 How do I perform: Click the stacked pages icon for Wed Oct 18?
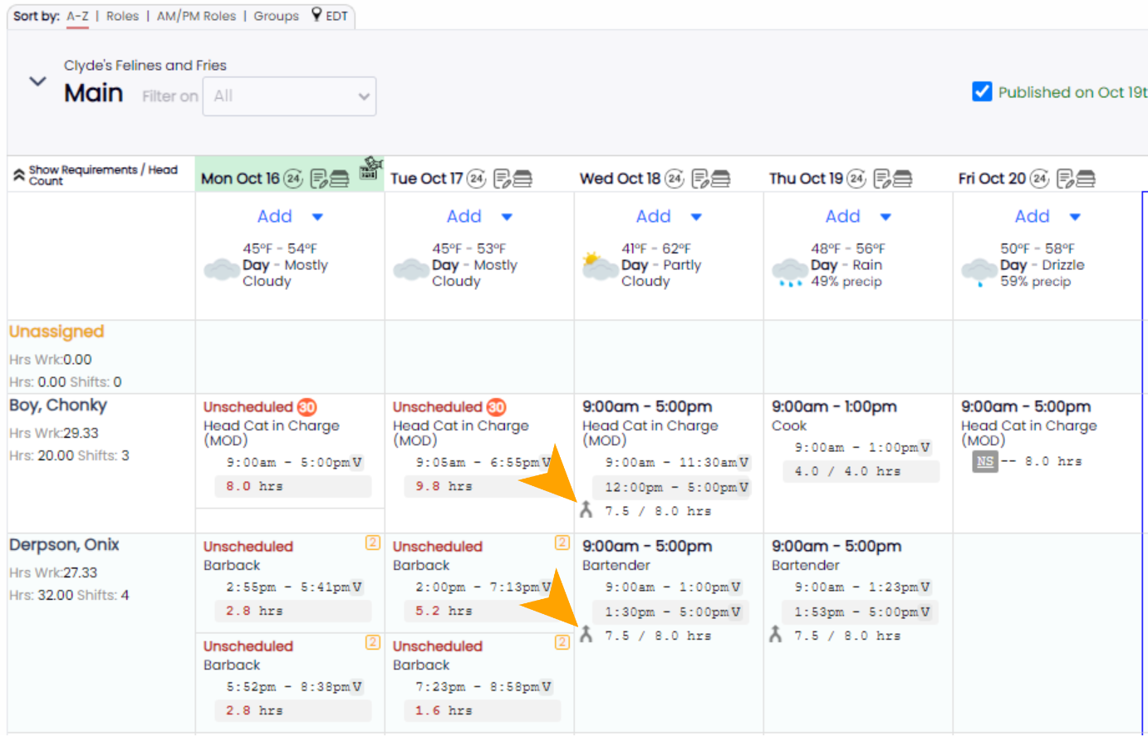(x=721, y=179)
